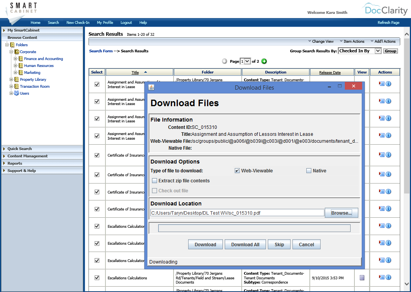Viewport: 411px width, 292px height.
Task: Check Extract zip file contents
Action: tap(154, 180)
